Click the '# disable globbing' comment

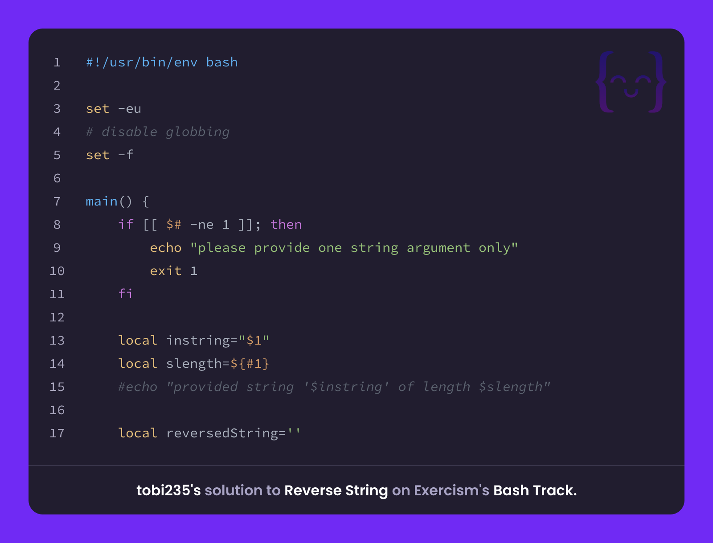[158, 132]
